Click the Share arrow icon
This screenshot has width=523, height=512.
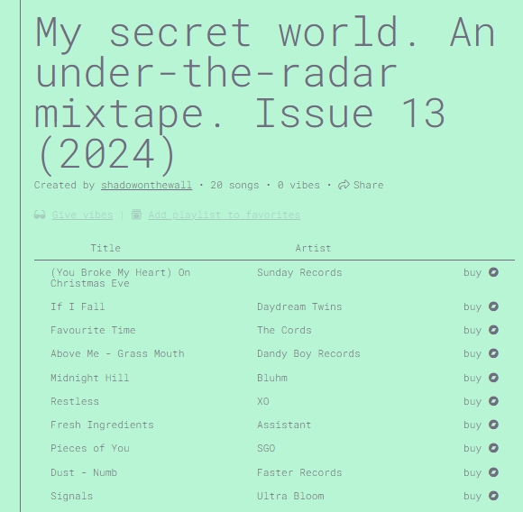click(344, 185)
